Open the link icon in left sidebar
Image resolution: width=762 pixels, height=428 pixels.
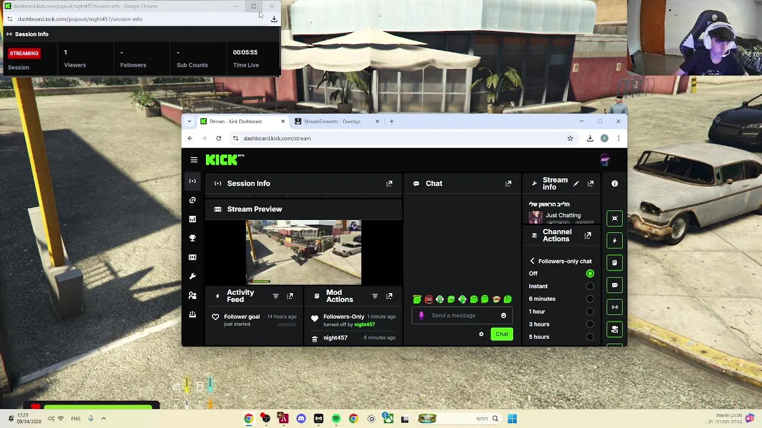pyautogui.click(x=192, y=200)
